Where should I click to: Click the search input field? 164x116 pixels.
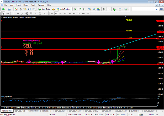(x=144, y=9)
